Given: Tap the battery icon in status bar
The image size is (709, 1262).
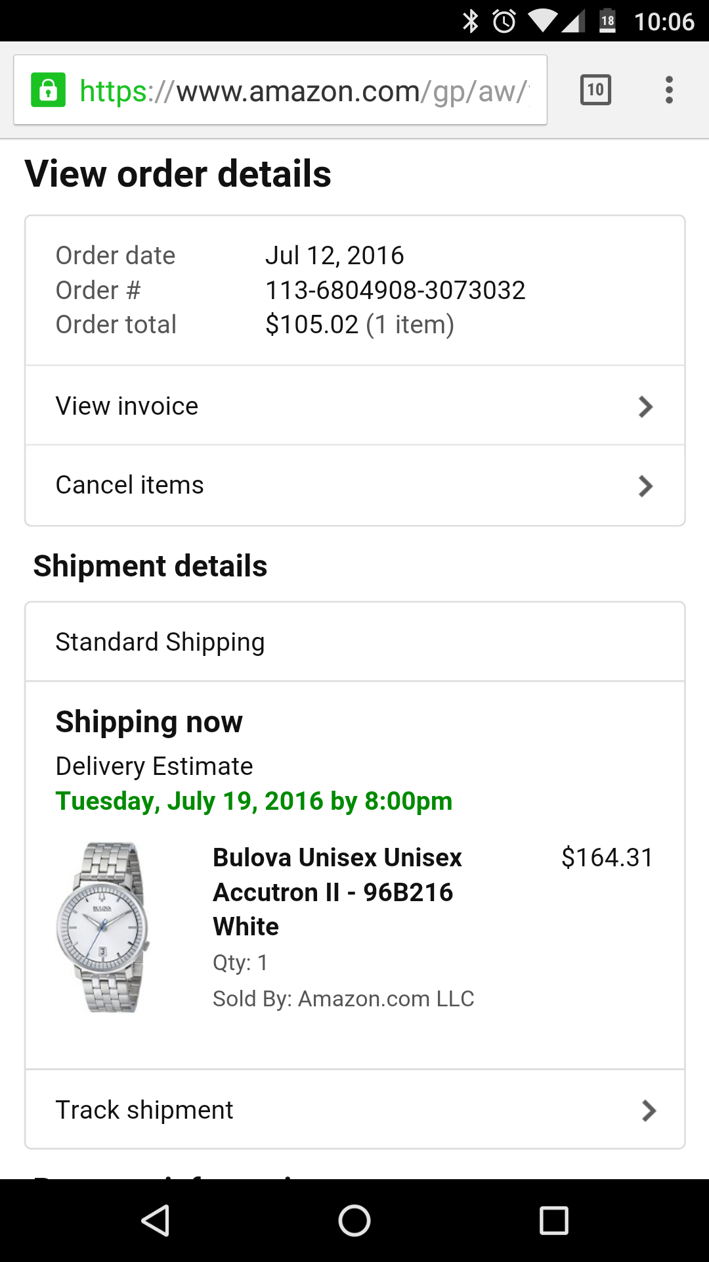Looking at the screenshot, I should [x=608, y=22].
